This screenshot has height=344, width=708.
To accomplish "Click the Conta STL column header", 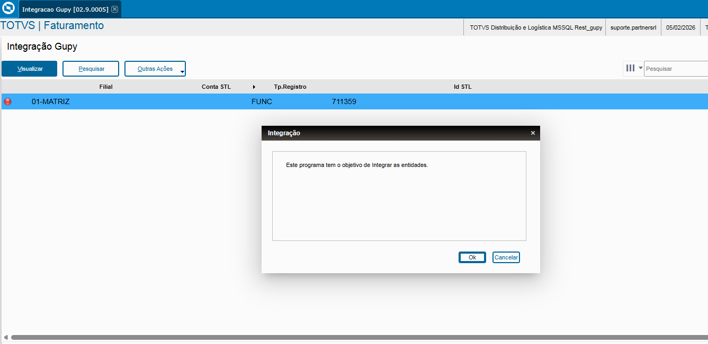I will pos(216,87).
